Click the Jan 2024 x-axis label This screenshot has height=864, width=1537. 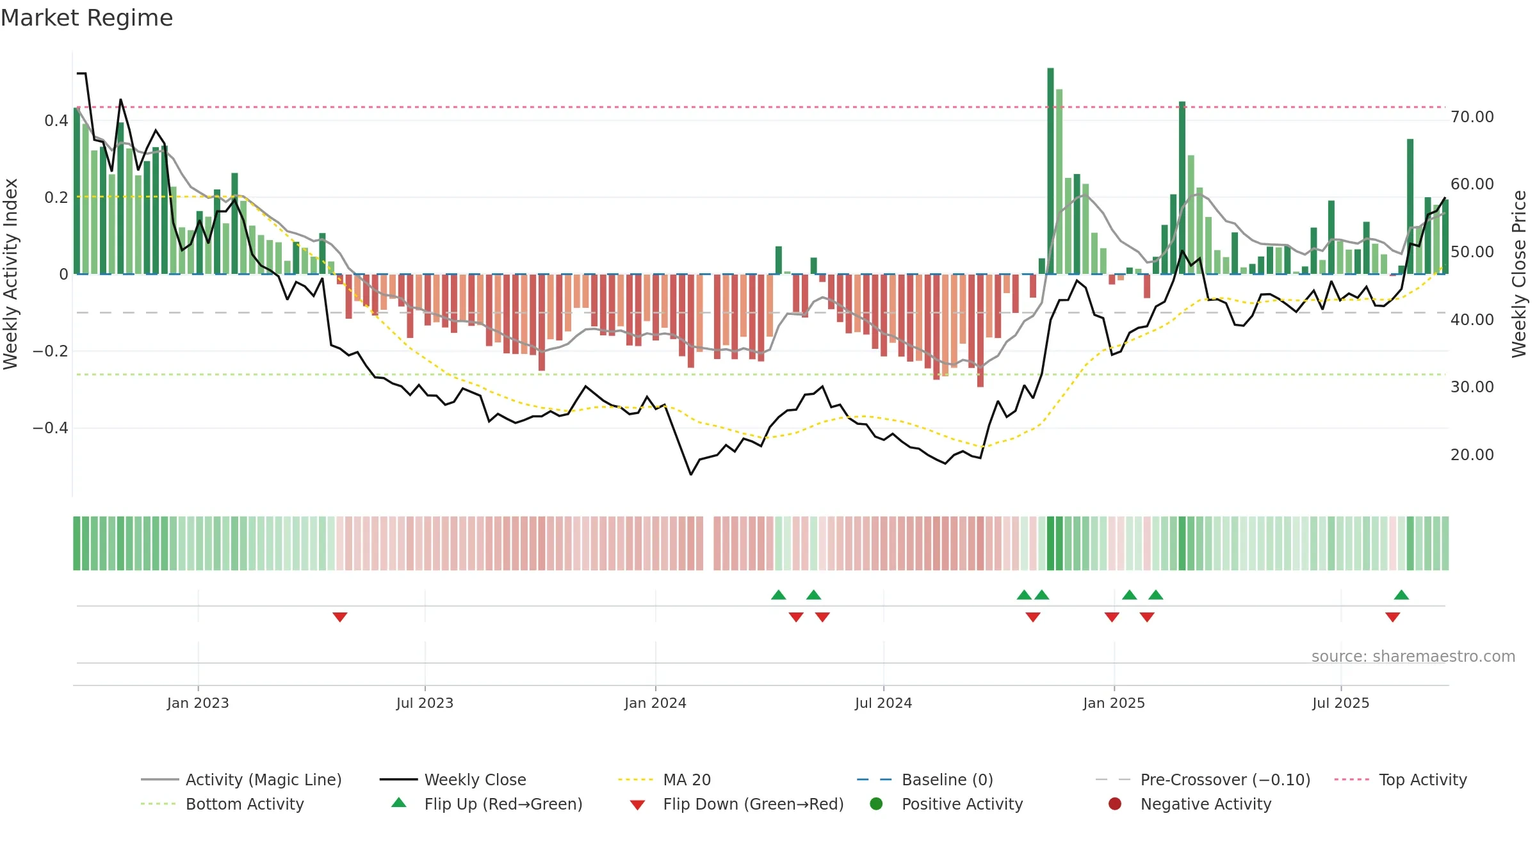(655, 703)
